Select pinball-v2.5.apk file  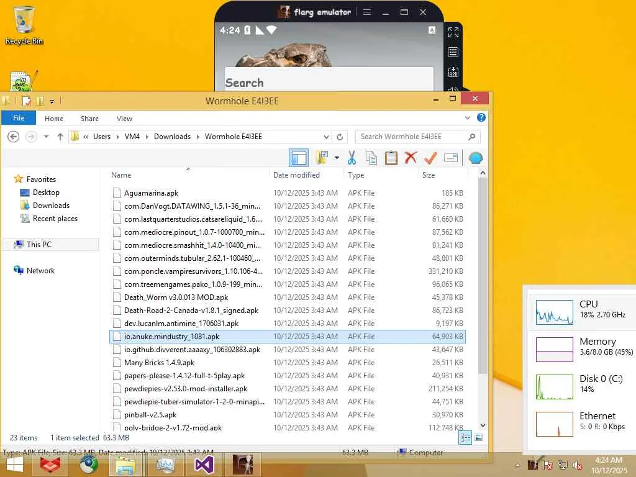pyautogui.click(x=287, y=414)
